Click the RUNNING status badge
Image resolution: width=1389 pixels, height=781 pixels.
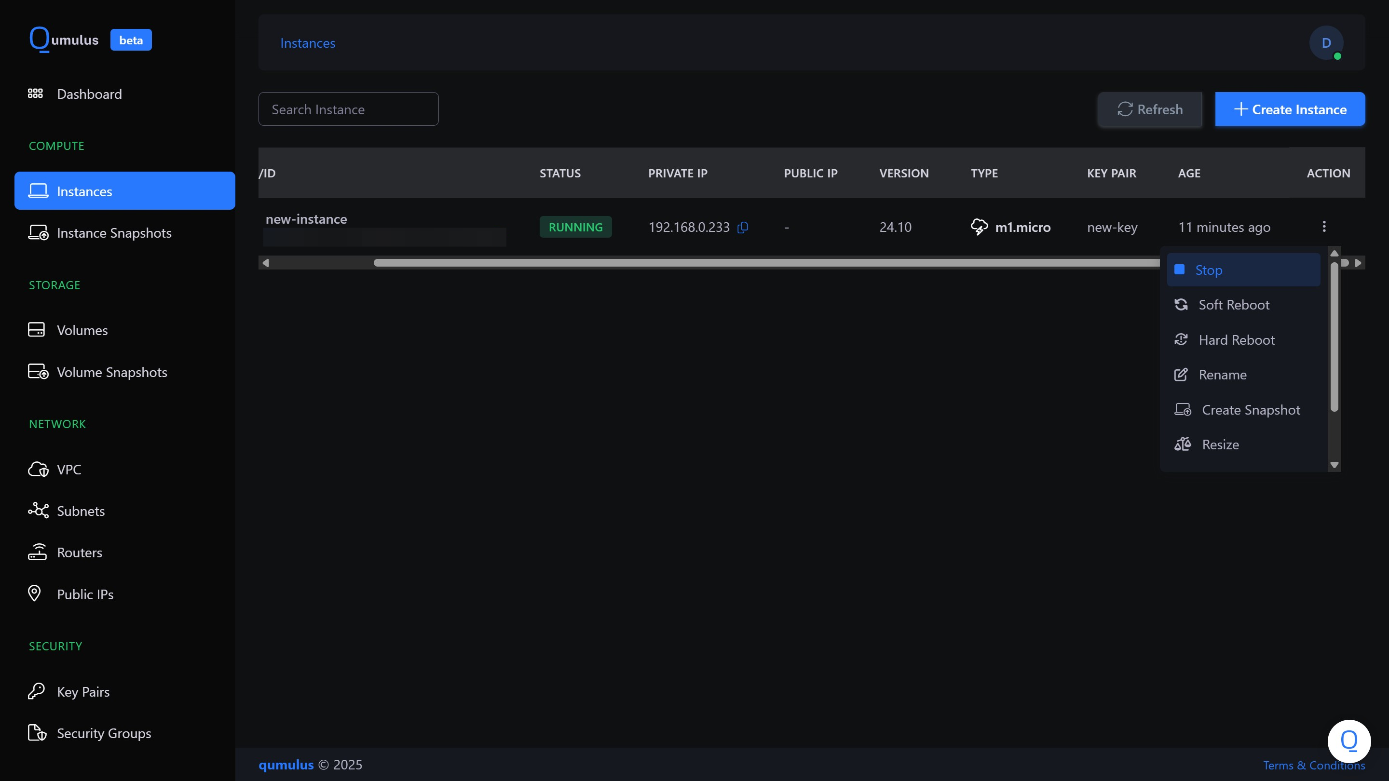tap(575, 227)
